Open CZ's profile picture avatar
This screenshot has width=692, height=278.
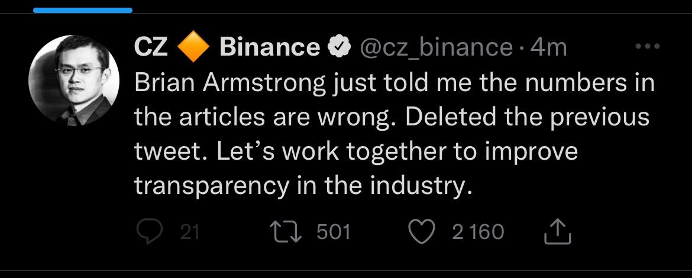74,80
